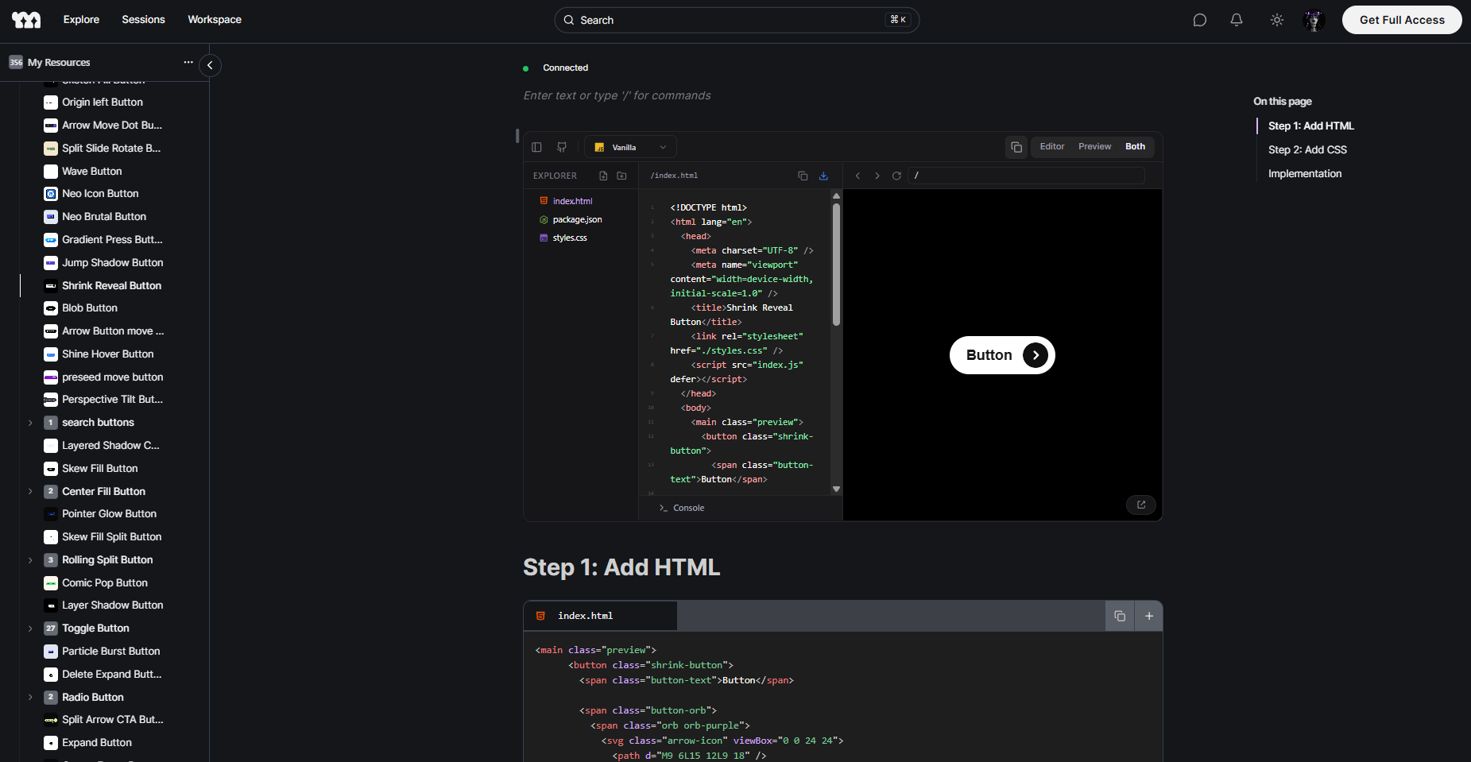Click the Wave Button icon in sidebar
Screen dimensions: 1471x762
point(51,171)
